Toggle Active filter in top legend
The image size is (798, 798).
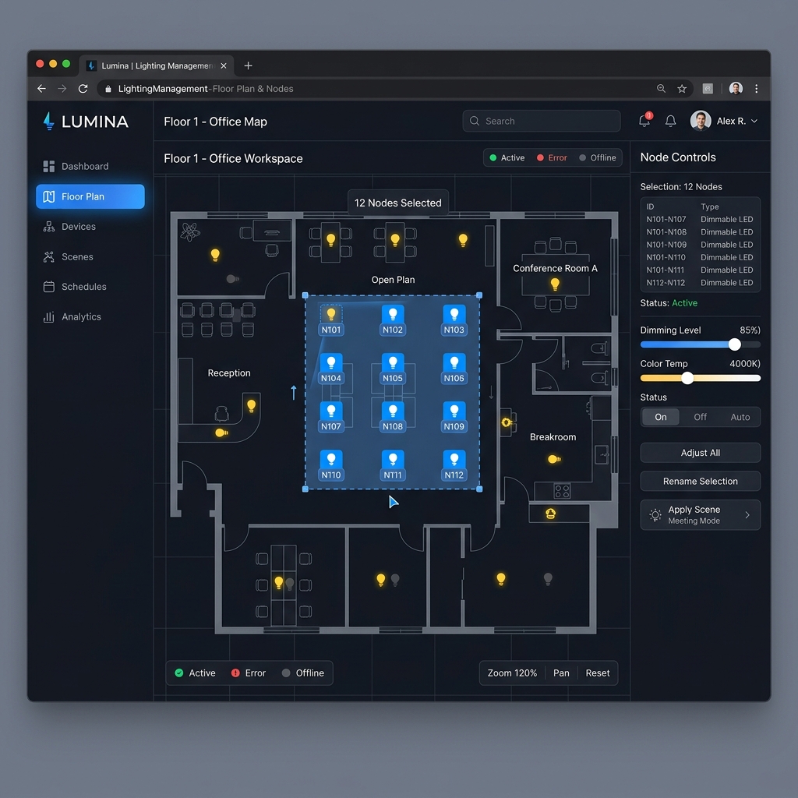coord(507,157)
